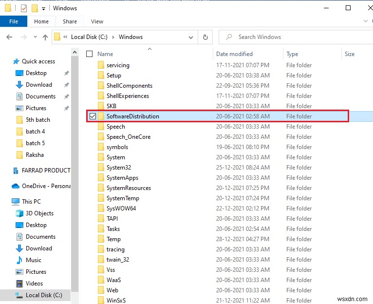The image size is (373, 304).
Task: Sort by the Type column header
Action: [292, 54]
